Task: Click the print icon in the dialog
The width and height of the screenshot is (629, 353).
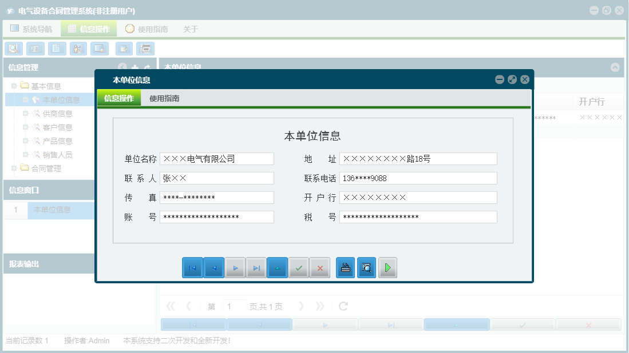Action: [x=345, y=267]
